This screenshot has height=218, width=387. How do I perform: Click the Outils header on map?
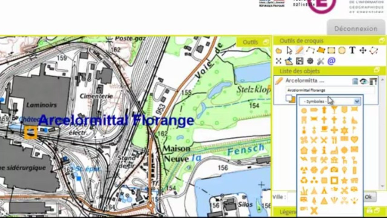250,42
